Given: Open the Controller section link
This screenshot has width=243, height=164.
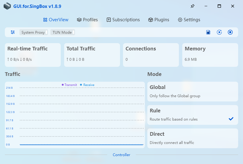Looking at the screenshot, I should point(121,155).
